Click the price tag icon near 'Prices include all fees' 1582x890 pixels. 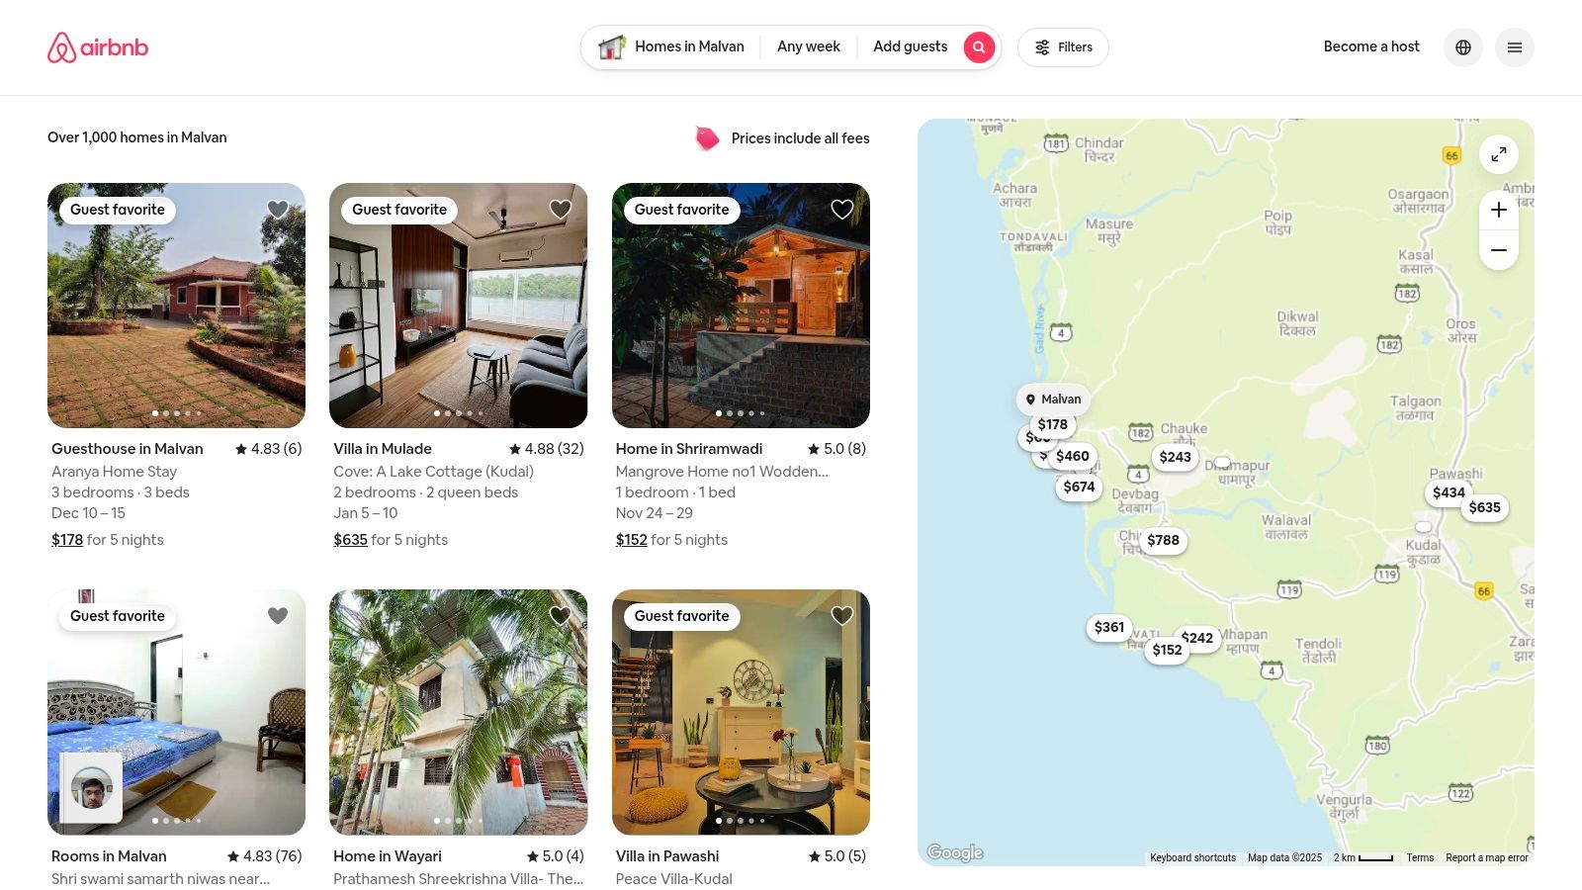706,138
